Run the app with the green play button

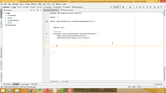coord(123,7)
